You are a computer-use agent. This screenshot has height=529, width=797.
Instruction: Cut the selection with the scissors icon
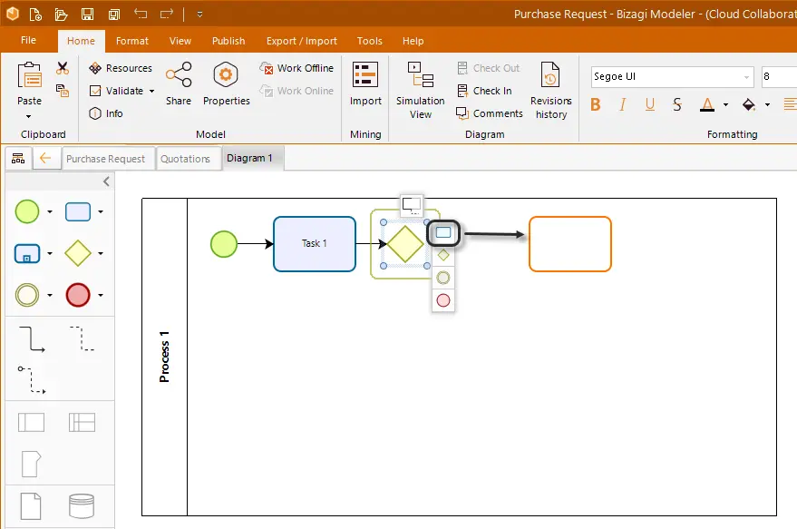point(63,68)
